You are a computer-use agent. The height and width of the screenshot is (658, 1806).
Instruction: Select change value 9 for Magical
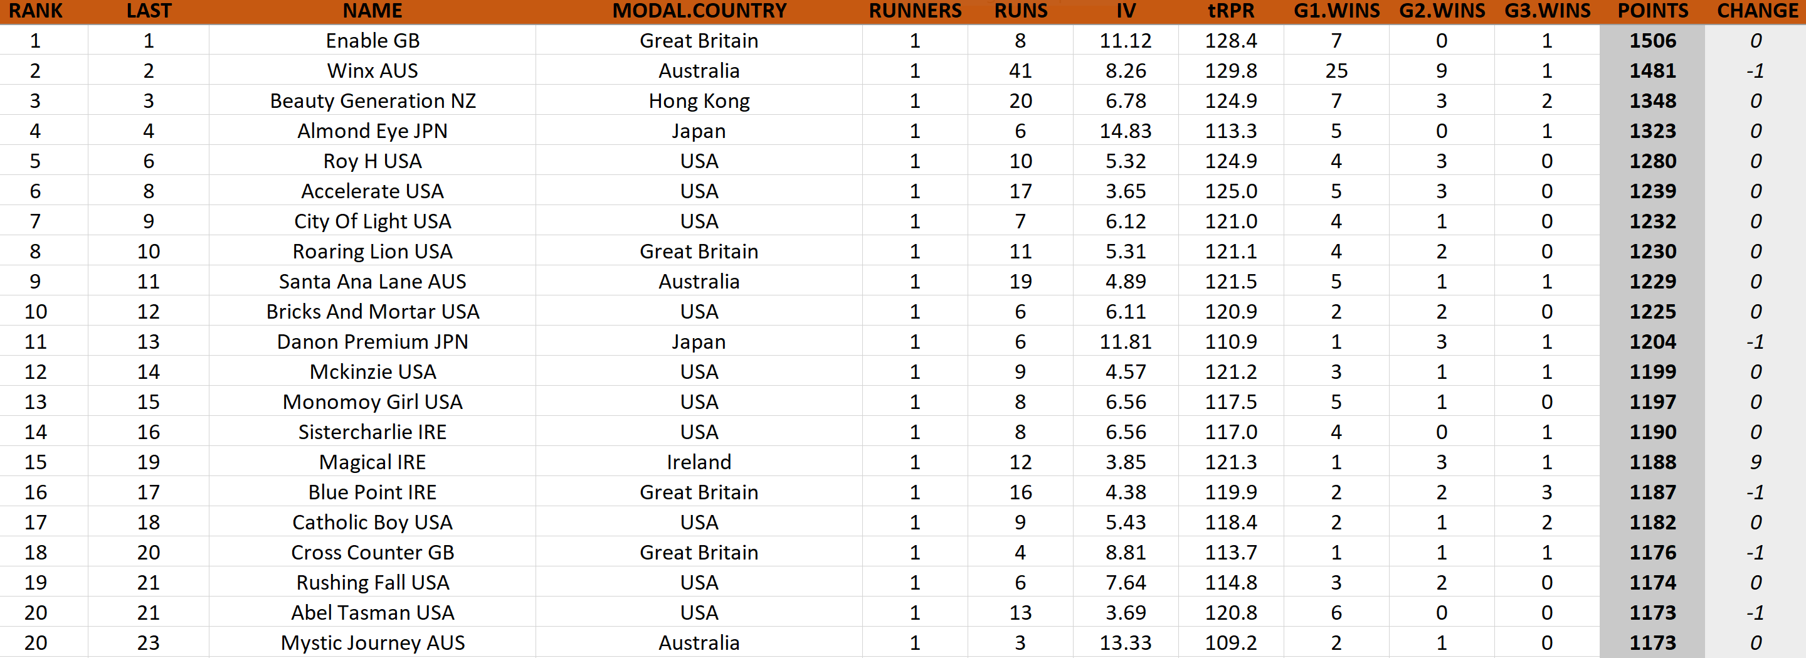click(x=1756, y=462)
